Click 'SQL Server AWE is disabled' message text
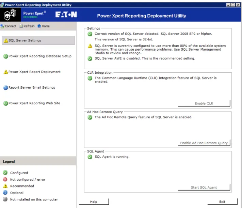 click(x=145, y=58)
